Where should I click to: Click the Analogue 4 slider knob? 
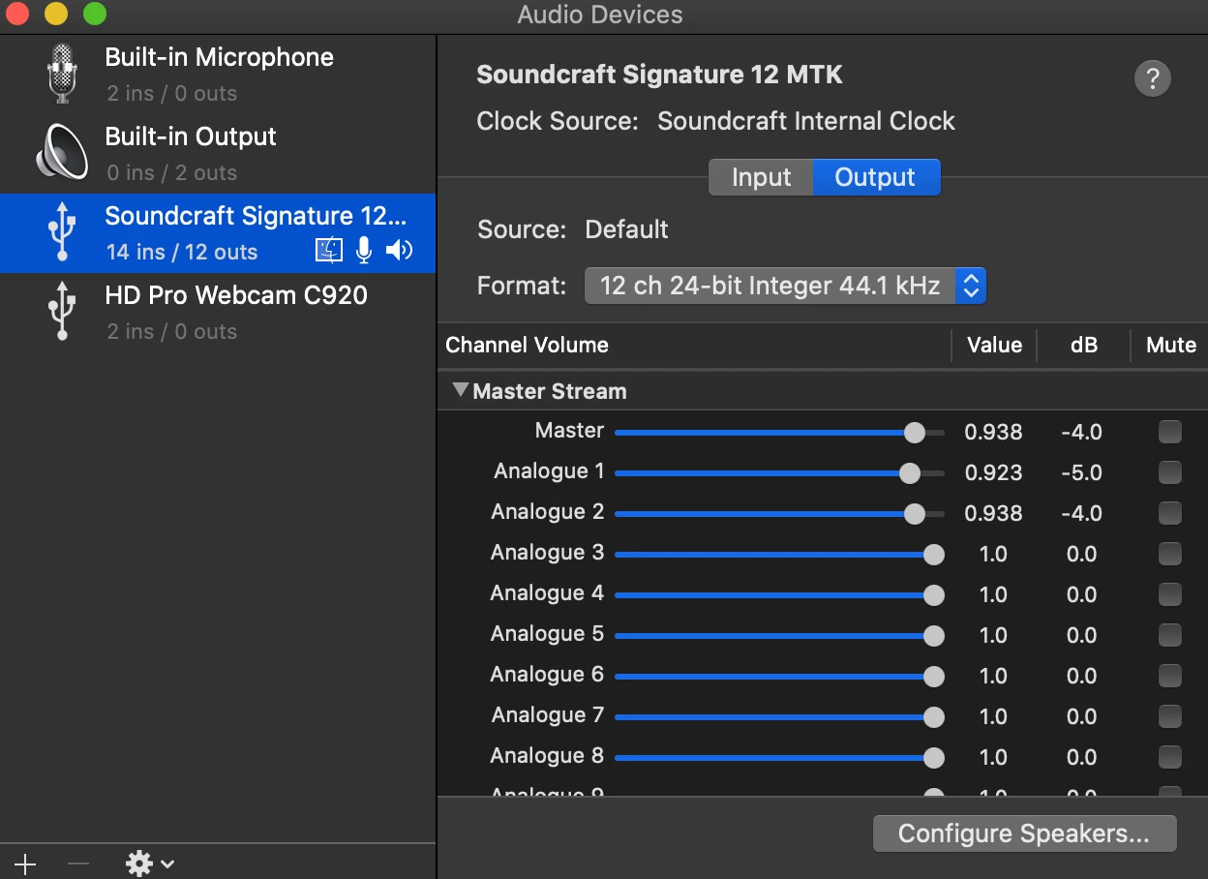click(933, 595)
